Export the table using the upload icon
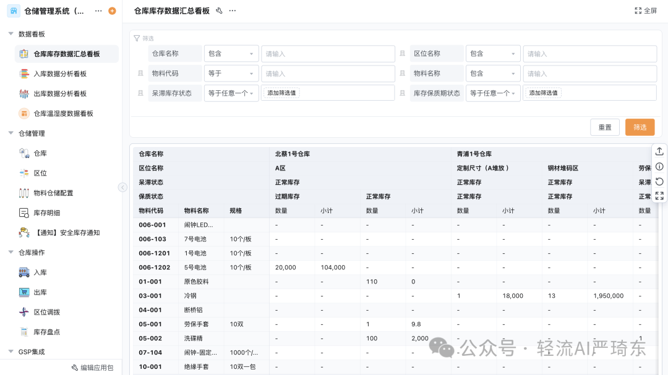668x375 pixels. click(x=659, y=151)
